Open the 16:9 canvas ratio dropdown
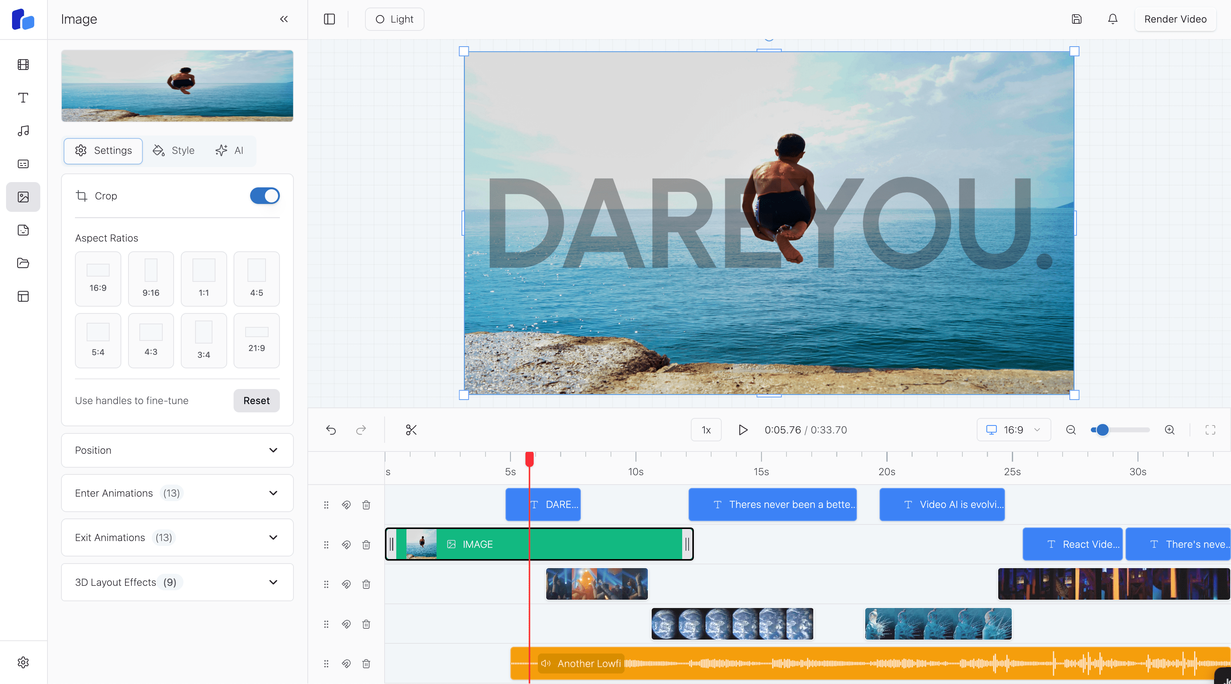 [1014, 430]
